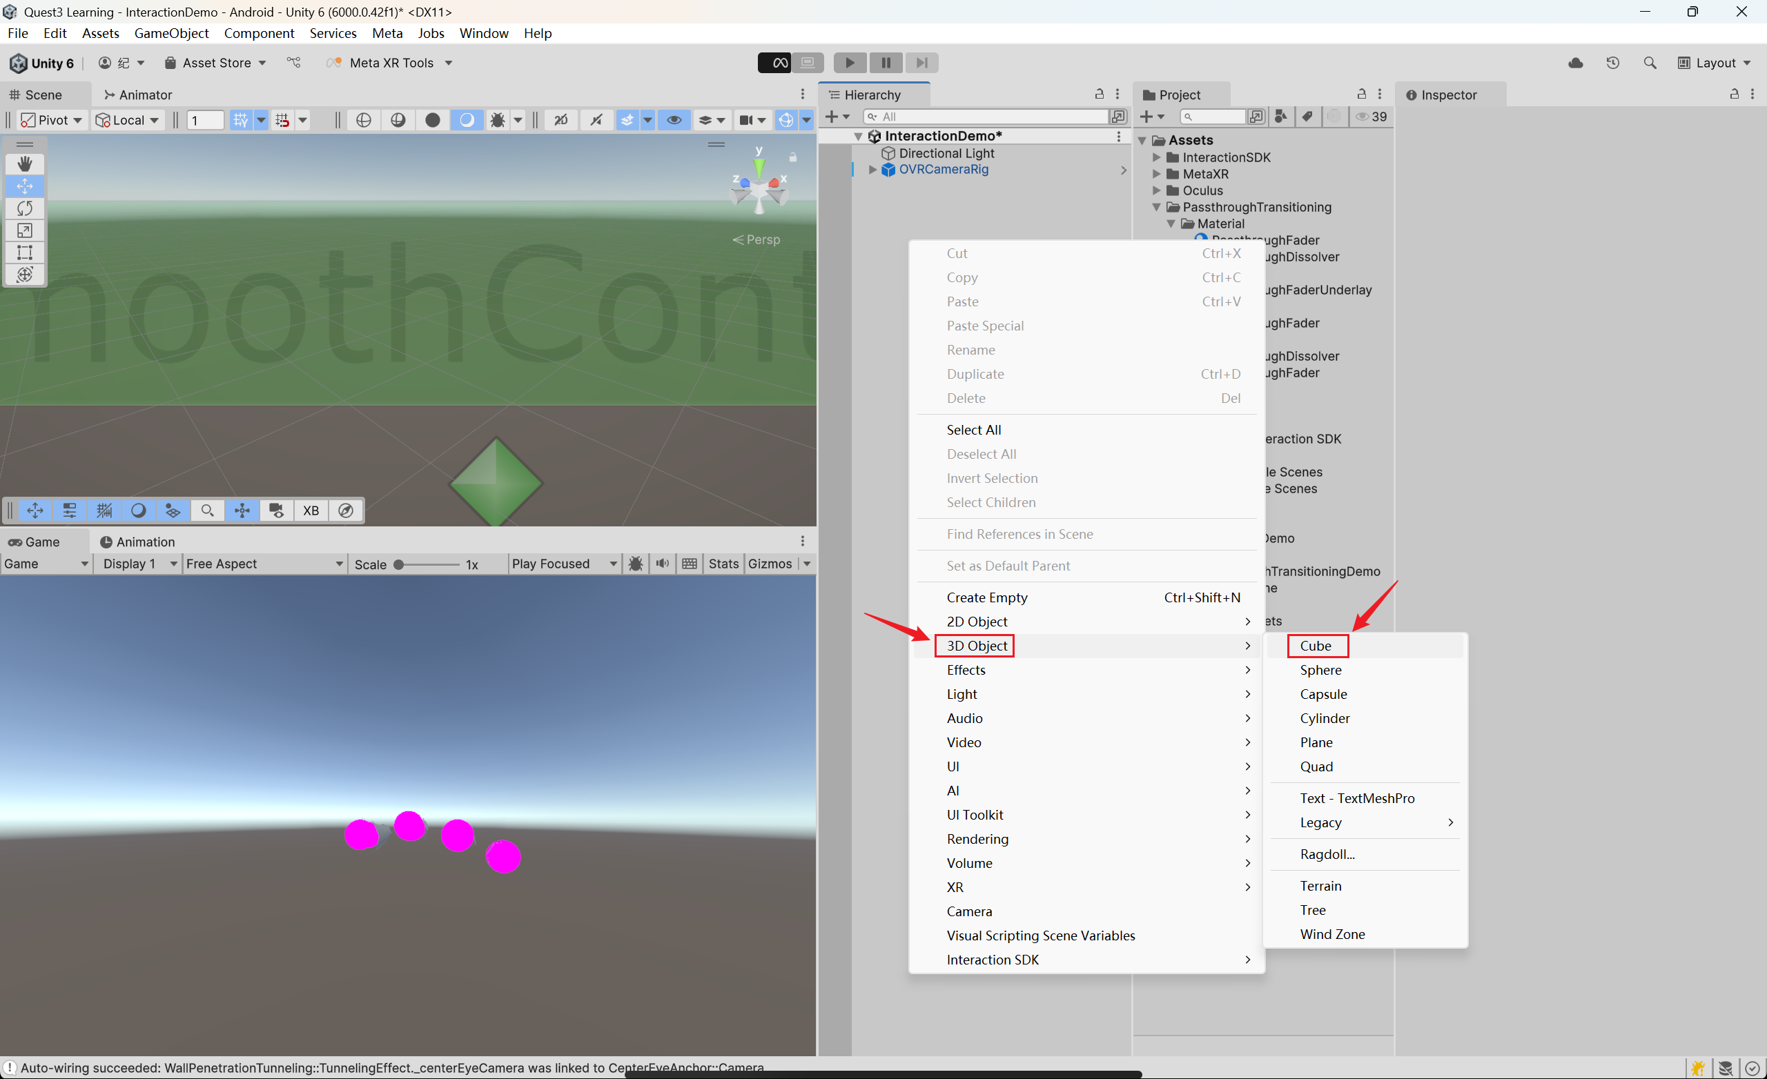
Task: Click the Play button
Action: pos(850,63)
